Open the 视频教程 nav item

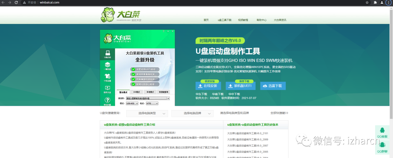coord(243,20)
